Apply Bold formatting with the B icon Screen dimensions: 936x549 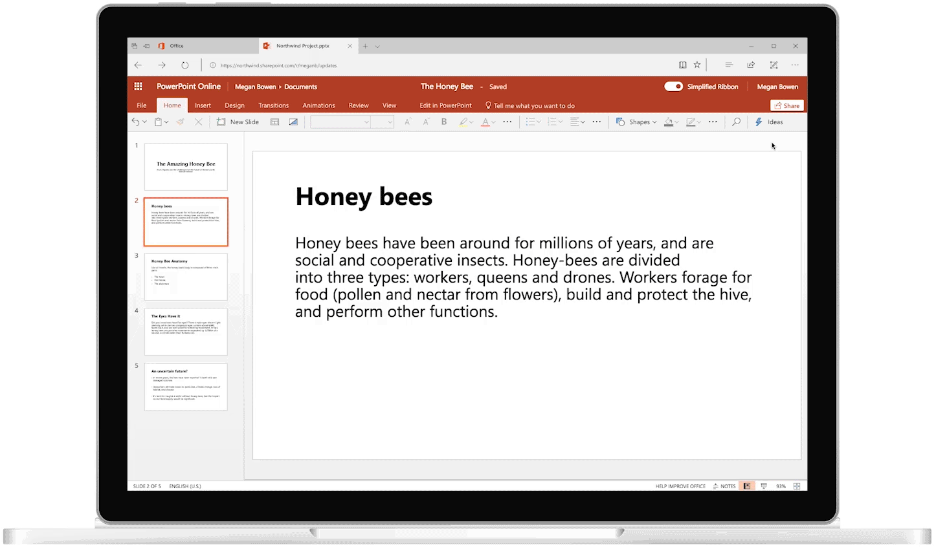[x=444, y=122]
